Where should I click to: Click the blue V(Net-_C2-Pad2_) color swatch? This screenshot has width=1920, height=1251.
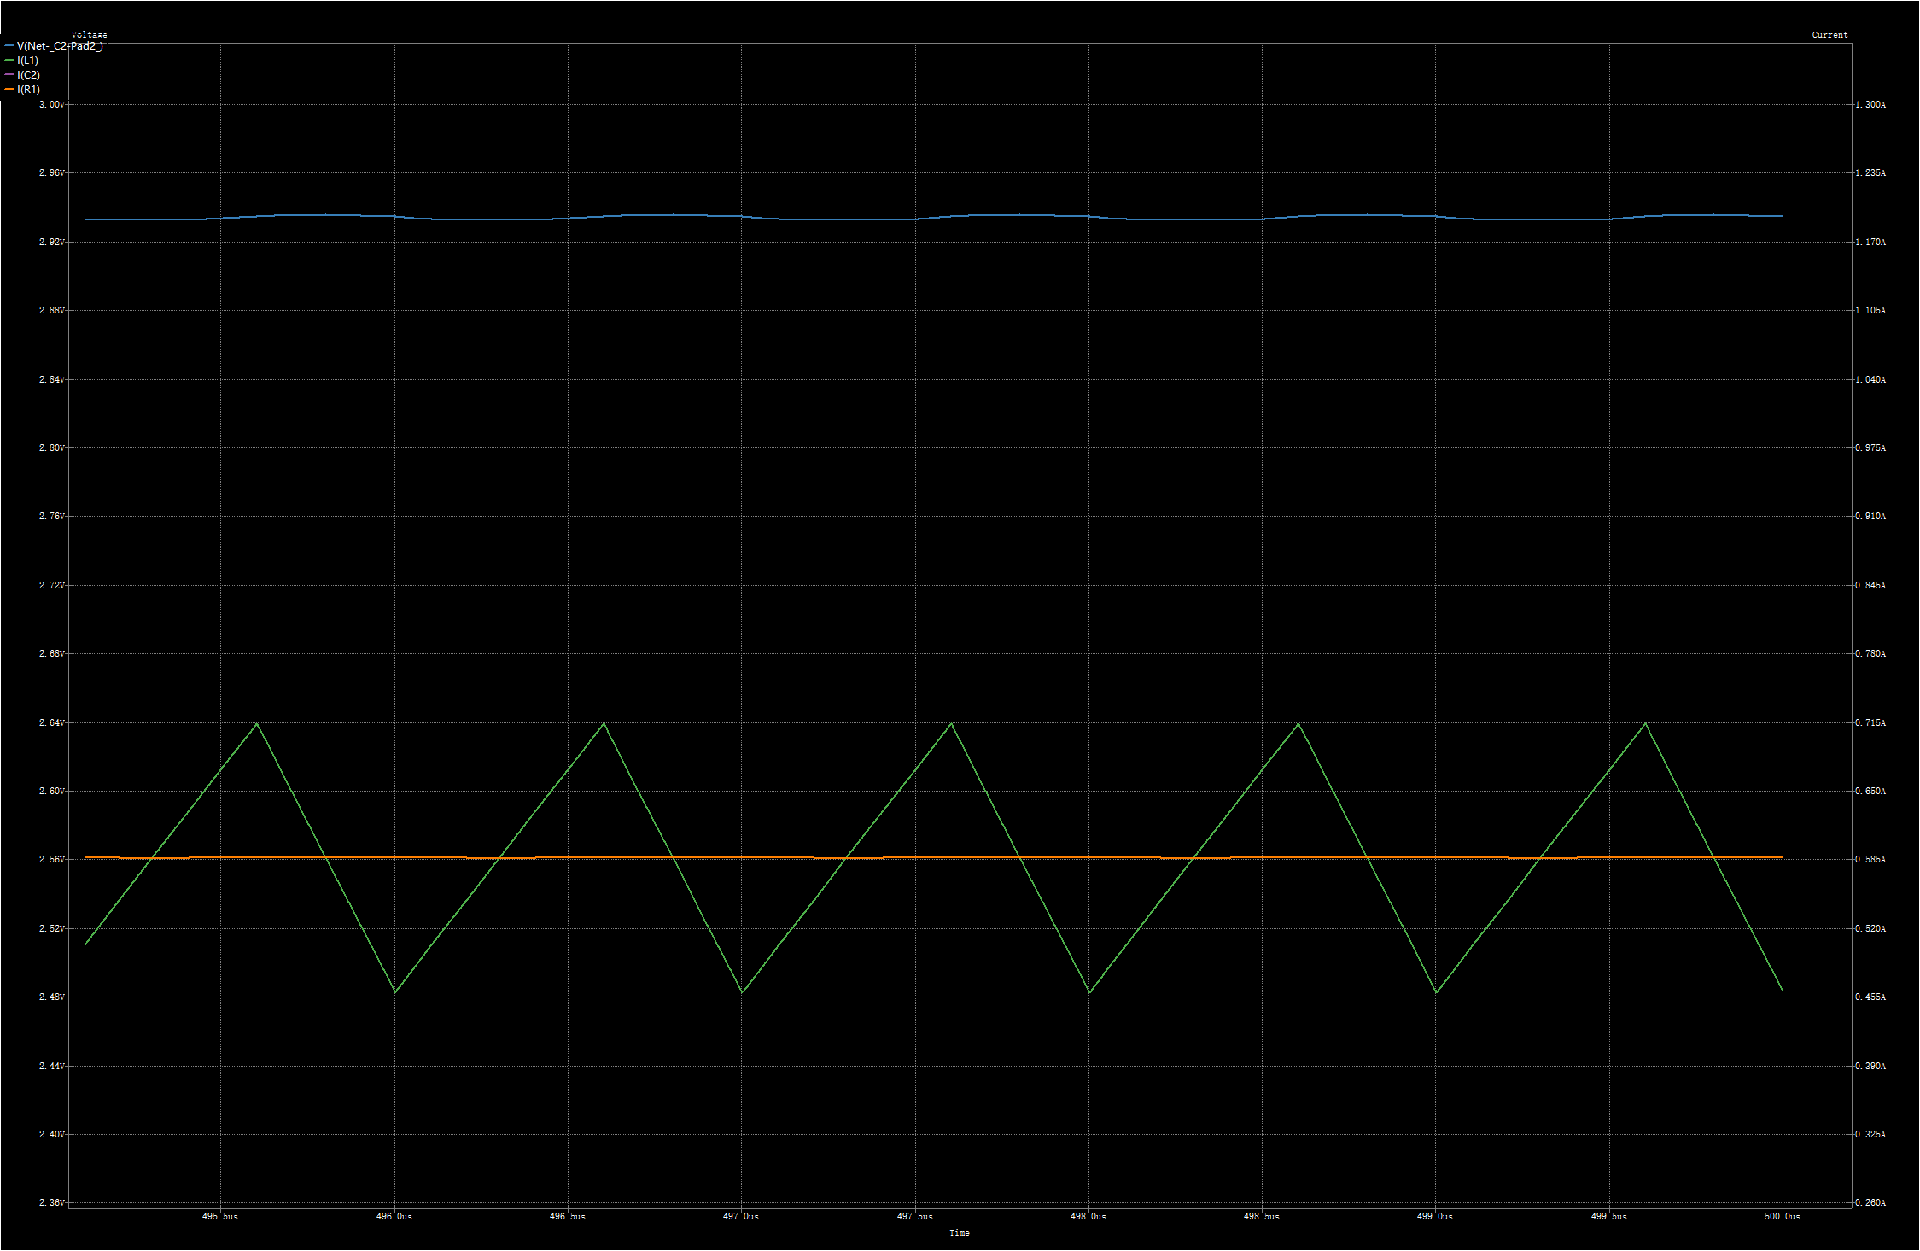(x=9, y=46)
